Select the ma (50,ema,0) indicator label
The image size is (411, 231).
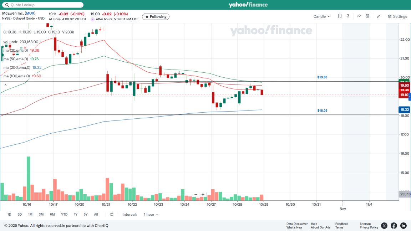click(16, 59)
